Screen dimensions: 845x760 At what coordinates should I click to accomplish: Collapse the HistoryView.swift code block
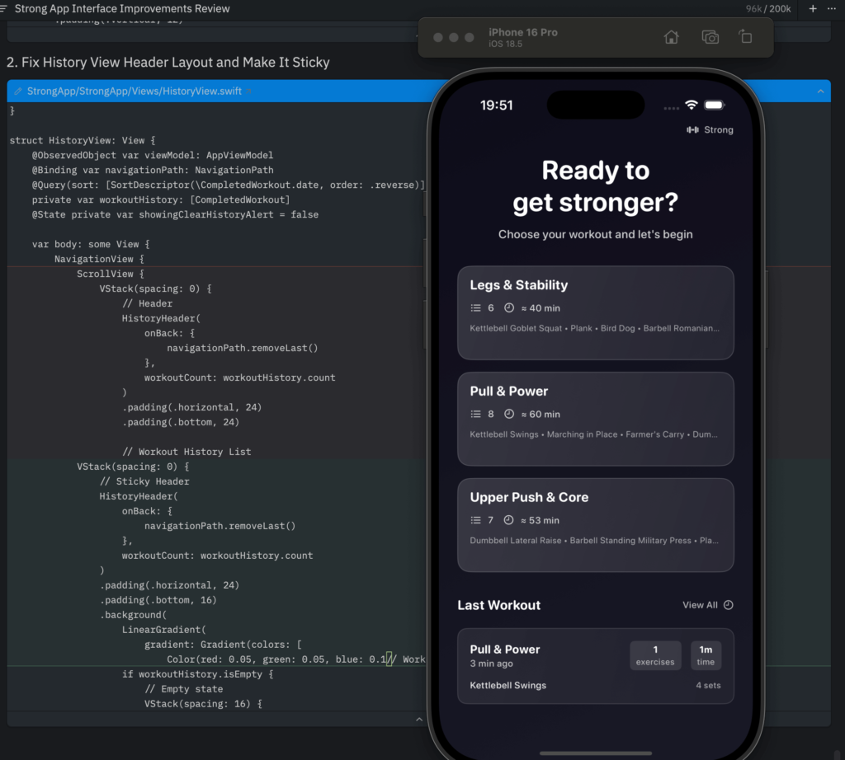click(x=820, y=91)
